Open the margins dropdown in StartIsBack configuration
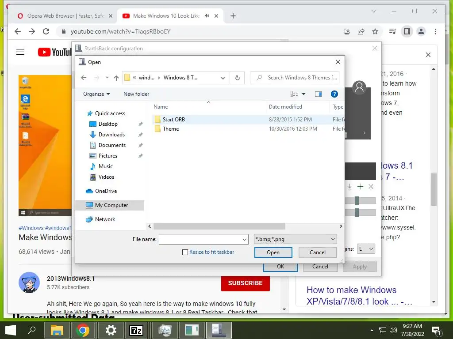This screenshot has width=453, height=339. click(x=366, y=249)
